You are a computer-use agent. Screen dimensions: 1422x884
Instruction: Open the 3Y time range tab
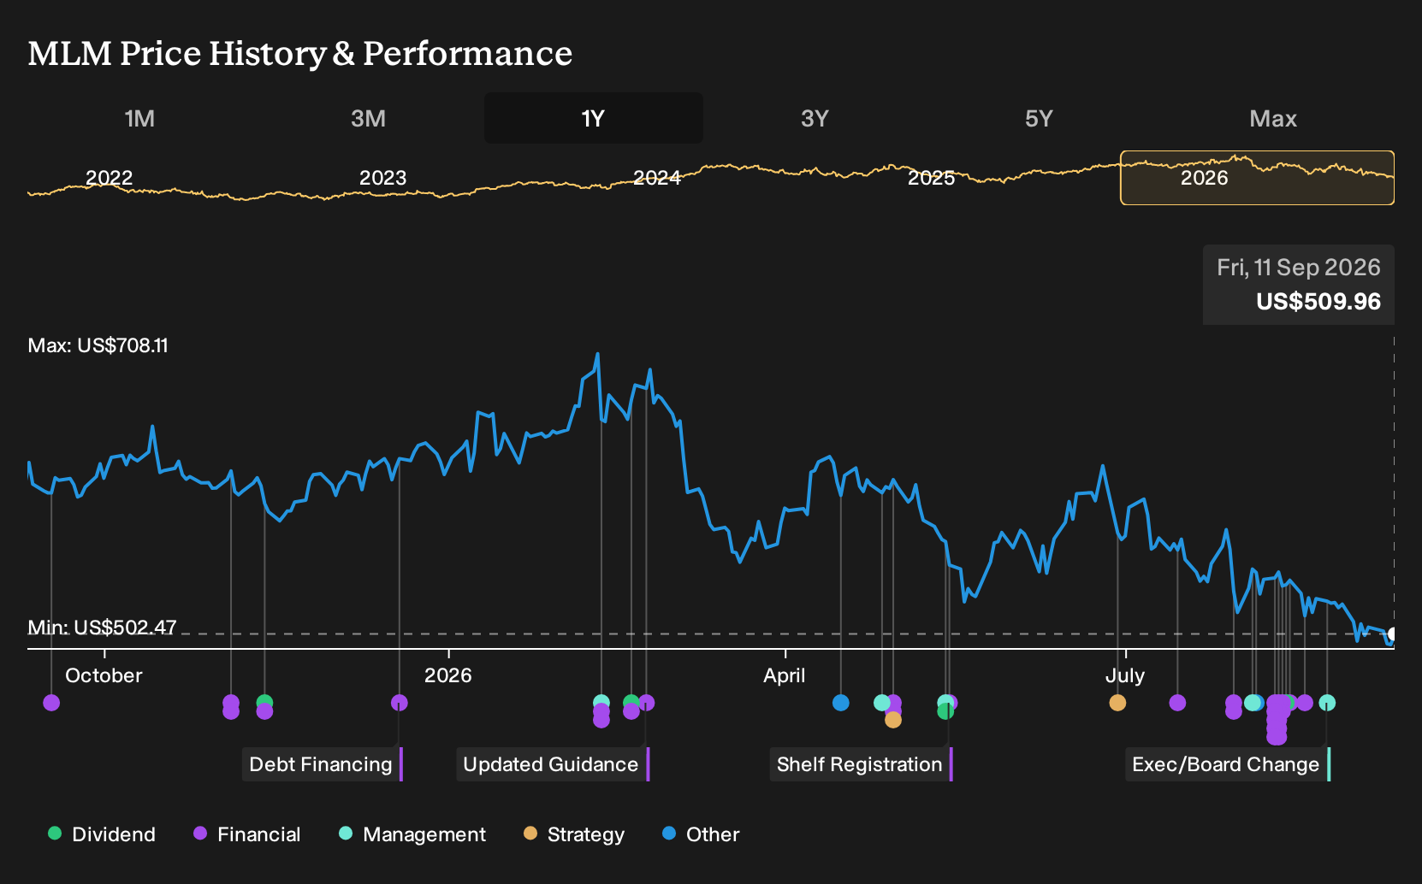(815, 118)
